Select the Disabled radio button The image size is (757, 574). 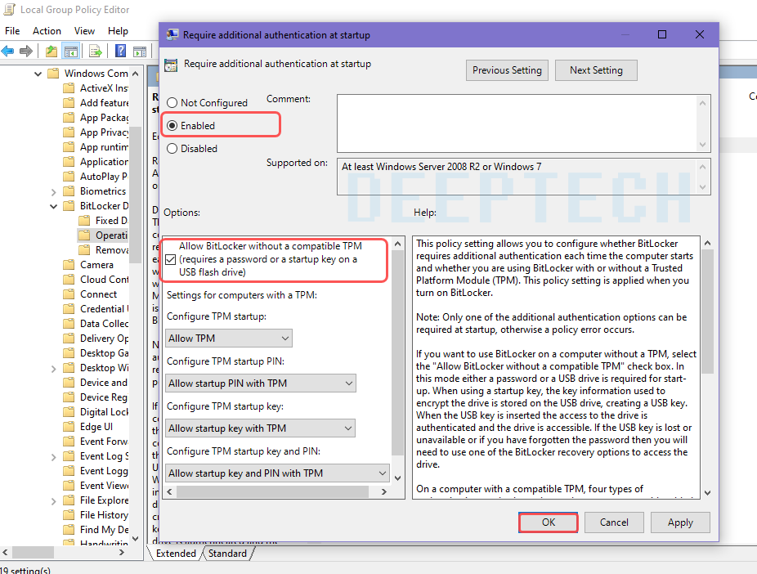tap(172, 149)
